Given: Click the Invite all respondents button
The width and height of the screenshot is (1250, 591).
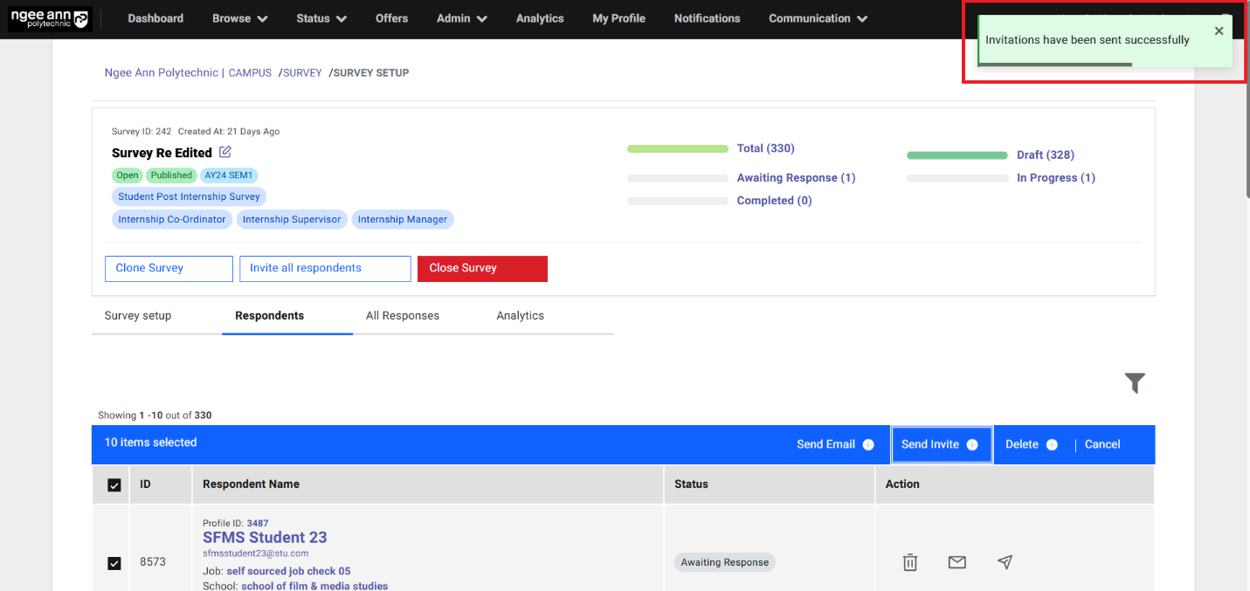Looking at the screenshot, I should point(325,268).
